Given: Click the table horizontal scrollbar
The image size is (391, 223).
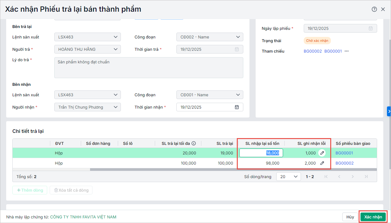Looking at the screenshot, I should point(233,169).
